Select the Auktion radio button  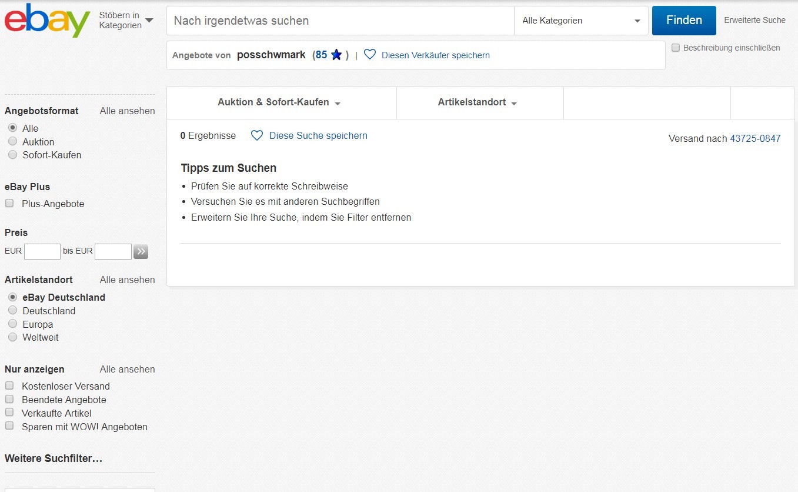point(12,141)
